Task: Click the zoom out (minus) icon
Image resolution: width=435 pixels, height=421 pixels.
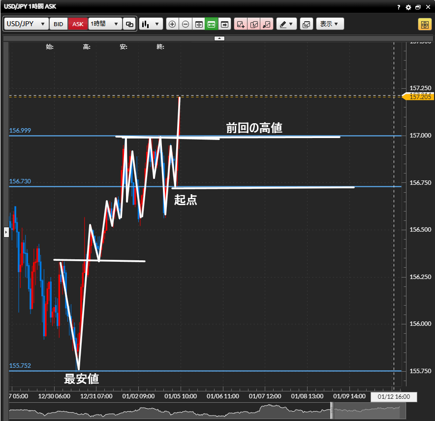Action: point(186,24)
